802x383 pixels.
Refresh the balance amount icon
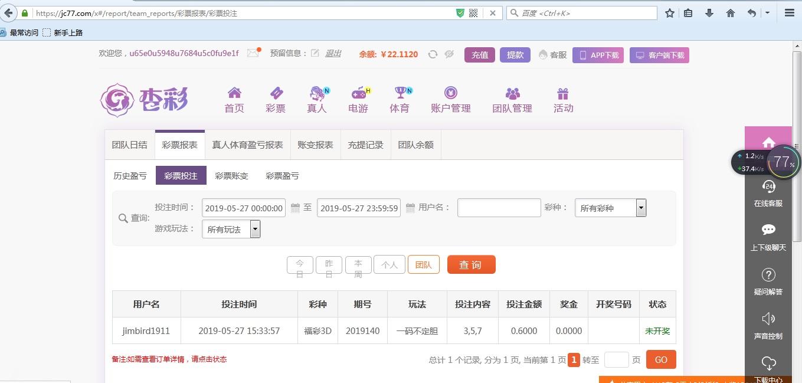pyautogui.click(x=433, y=54)
